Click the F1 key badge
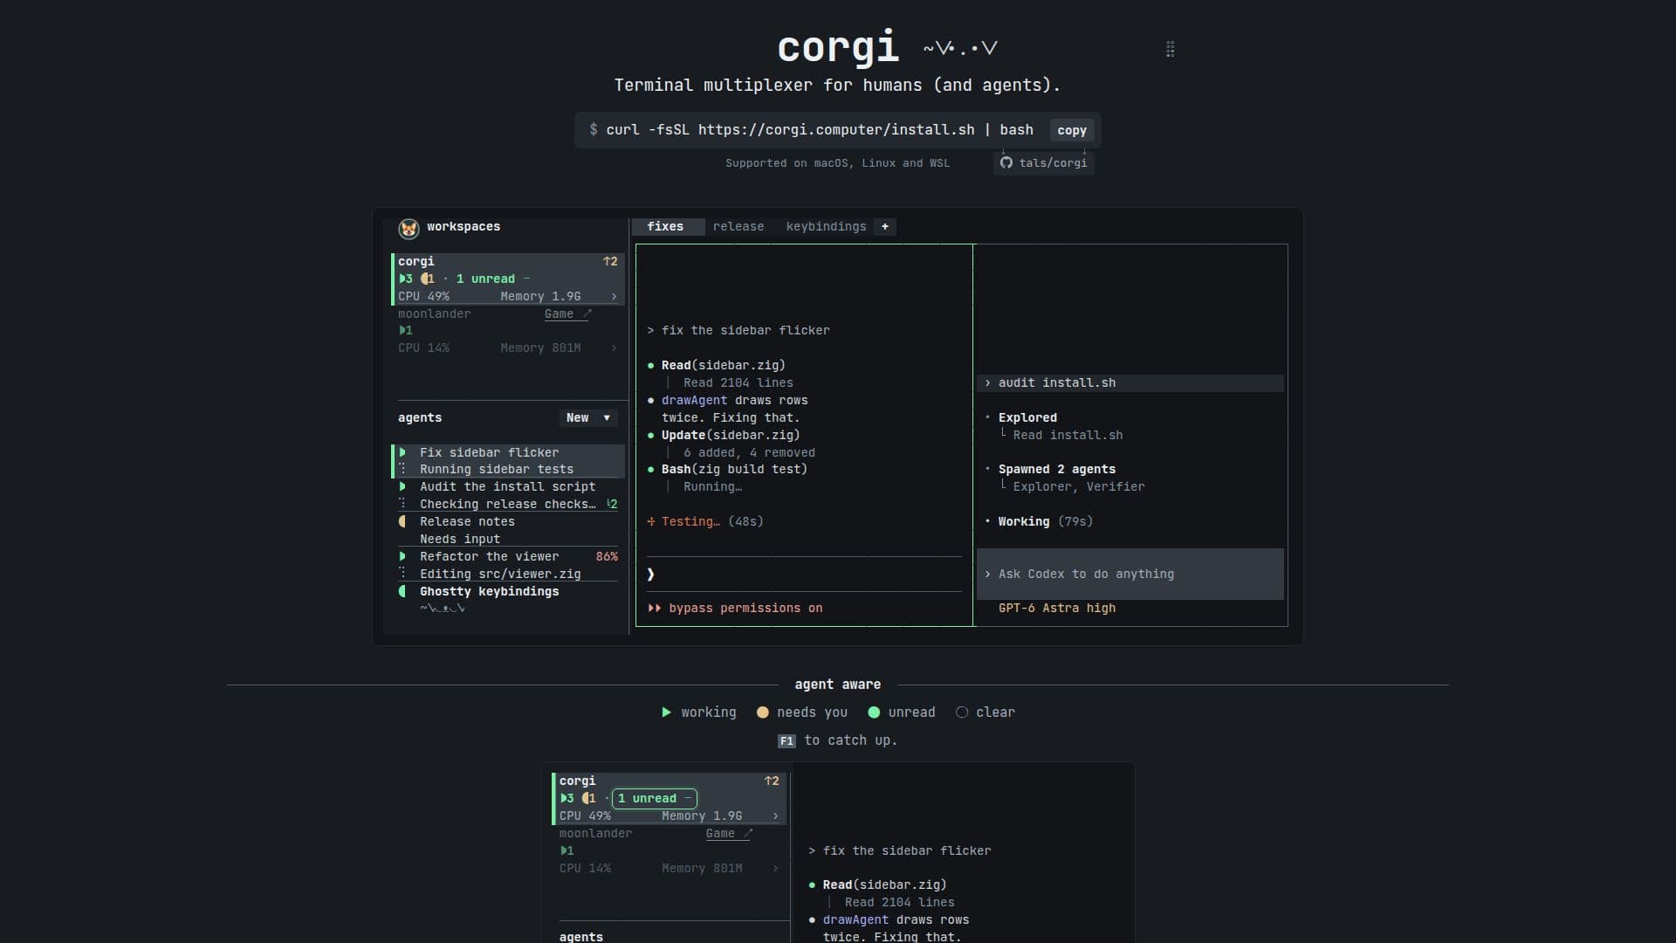Screen dimensions: 1676x943 tap(786, 741)
